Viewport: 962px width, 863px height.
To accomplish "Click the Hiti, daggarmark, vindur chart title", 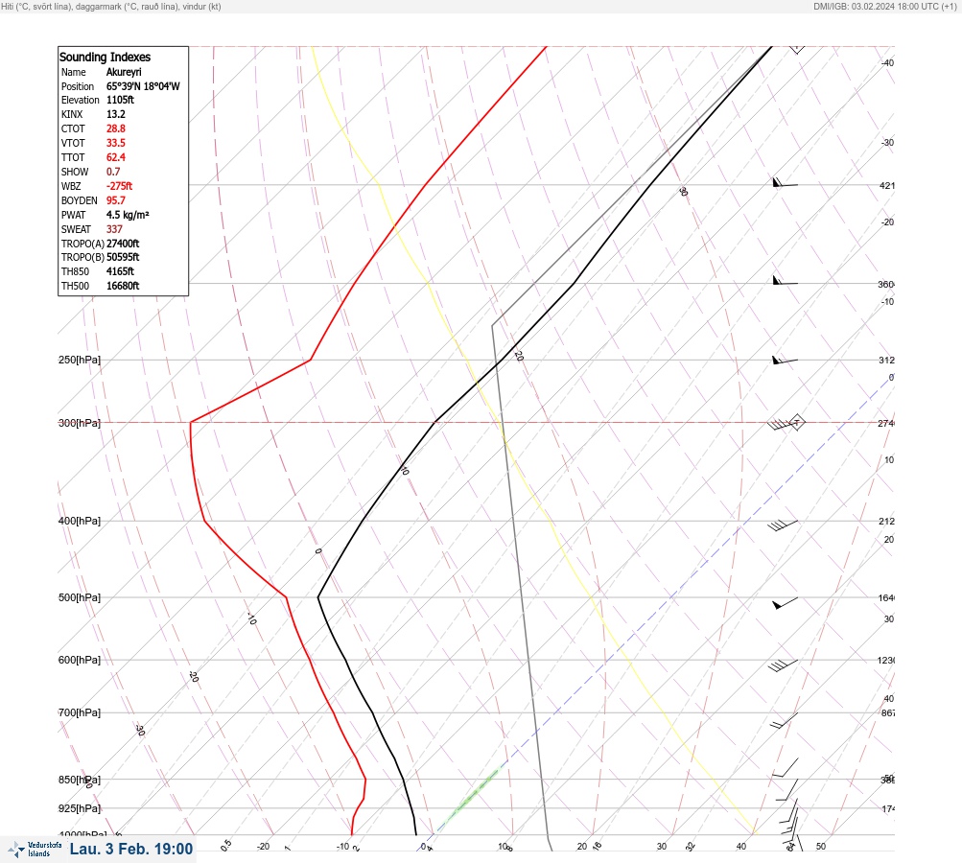I will click(111, 6).
